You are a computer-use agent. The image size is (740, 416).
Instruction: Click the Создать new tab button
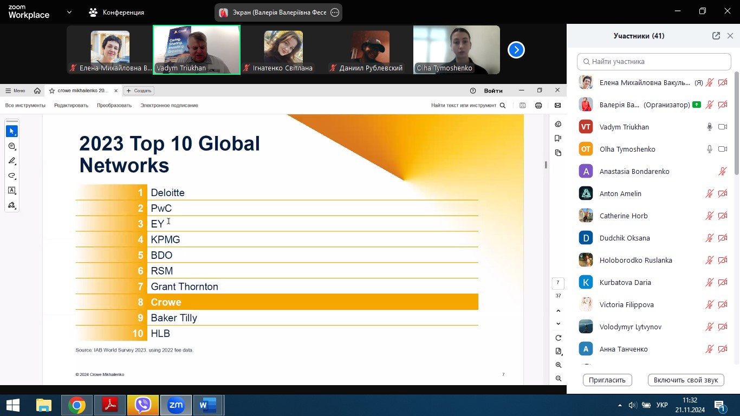(x=139, y=90)
